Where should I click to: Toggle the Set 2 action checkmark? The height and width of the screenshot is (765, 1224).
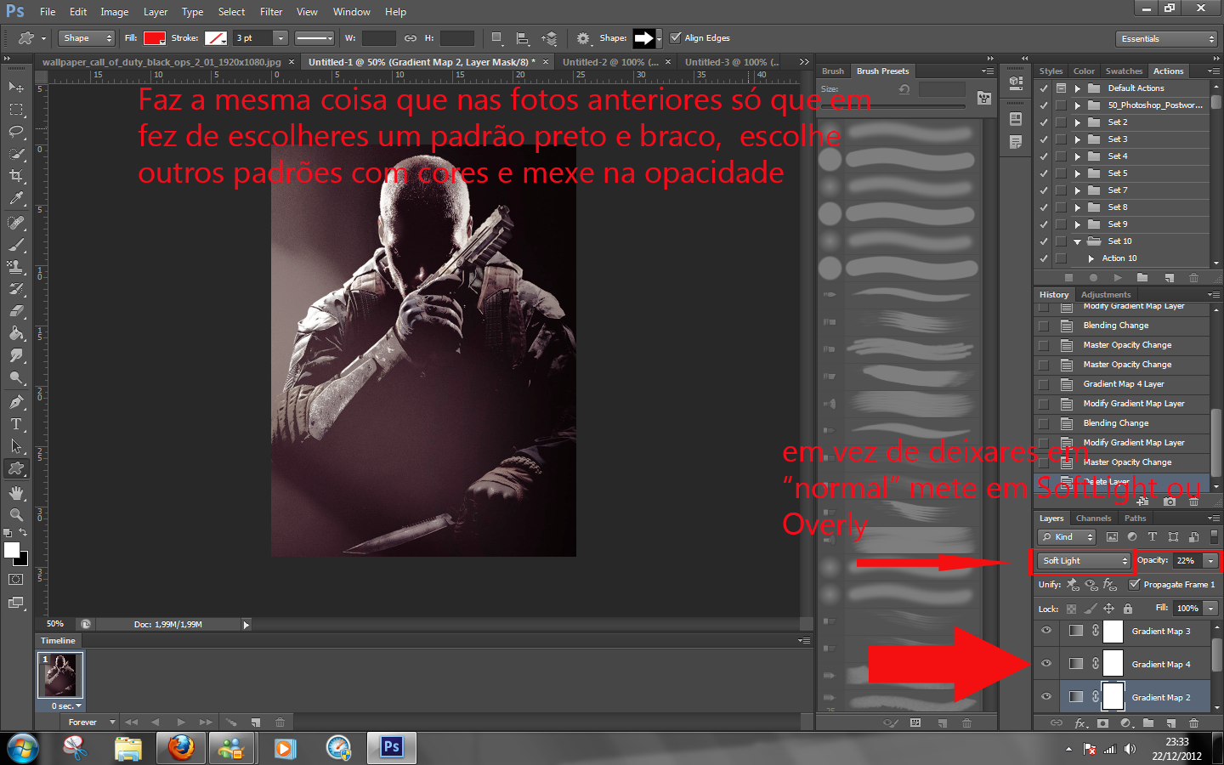pyautogui.click(x=1044, y=122)
